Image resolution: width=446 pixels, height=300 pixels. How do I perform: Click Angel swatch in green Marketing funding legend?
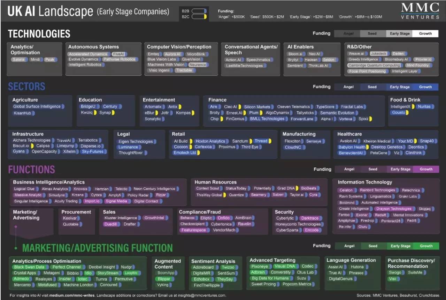pyautogui.click(x=349, y=246)
